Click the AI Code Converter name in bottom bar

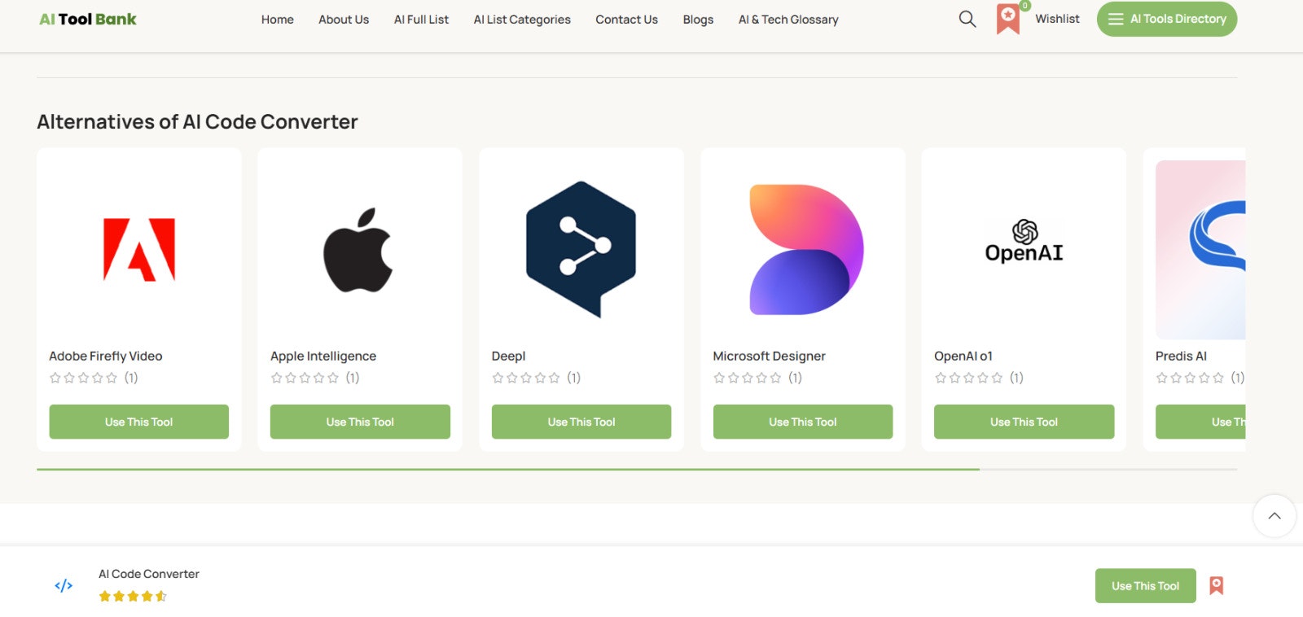click(x=149, y=574)
